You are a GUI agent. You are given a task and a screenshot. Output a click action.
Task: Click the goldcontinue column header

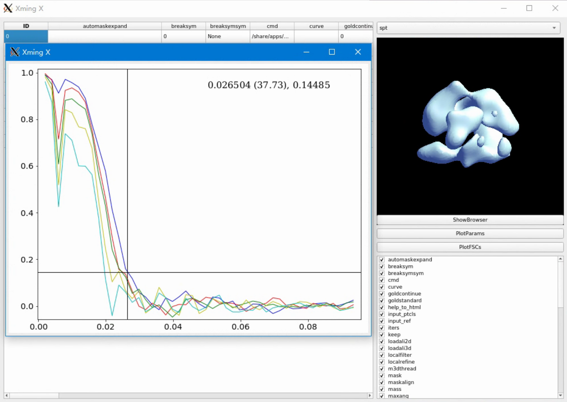click(356, 26)
